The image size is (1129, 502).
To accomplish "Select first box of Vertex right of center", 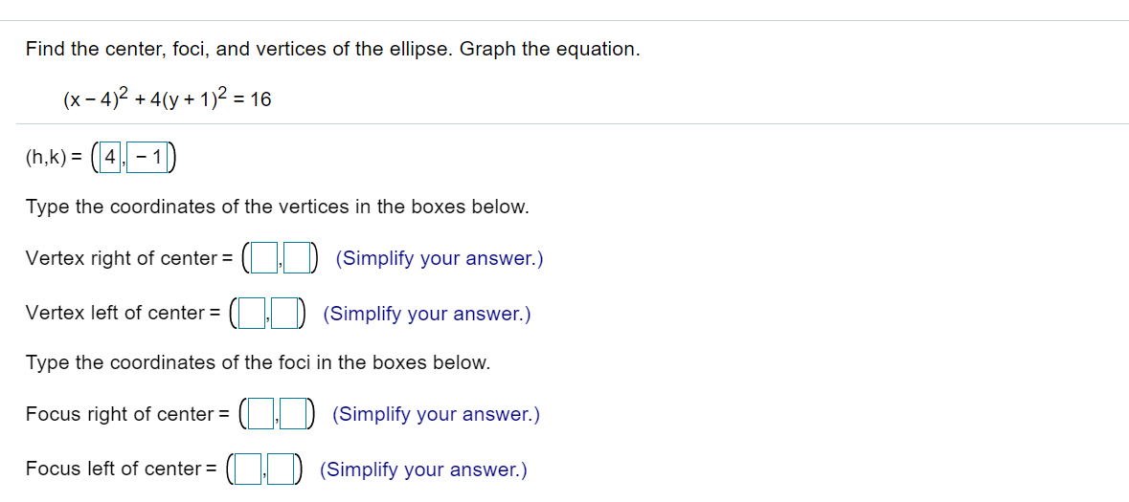I will (x=264, y=258).
